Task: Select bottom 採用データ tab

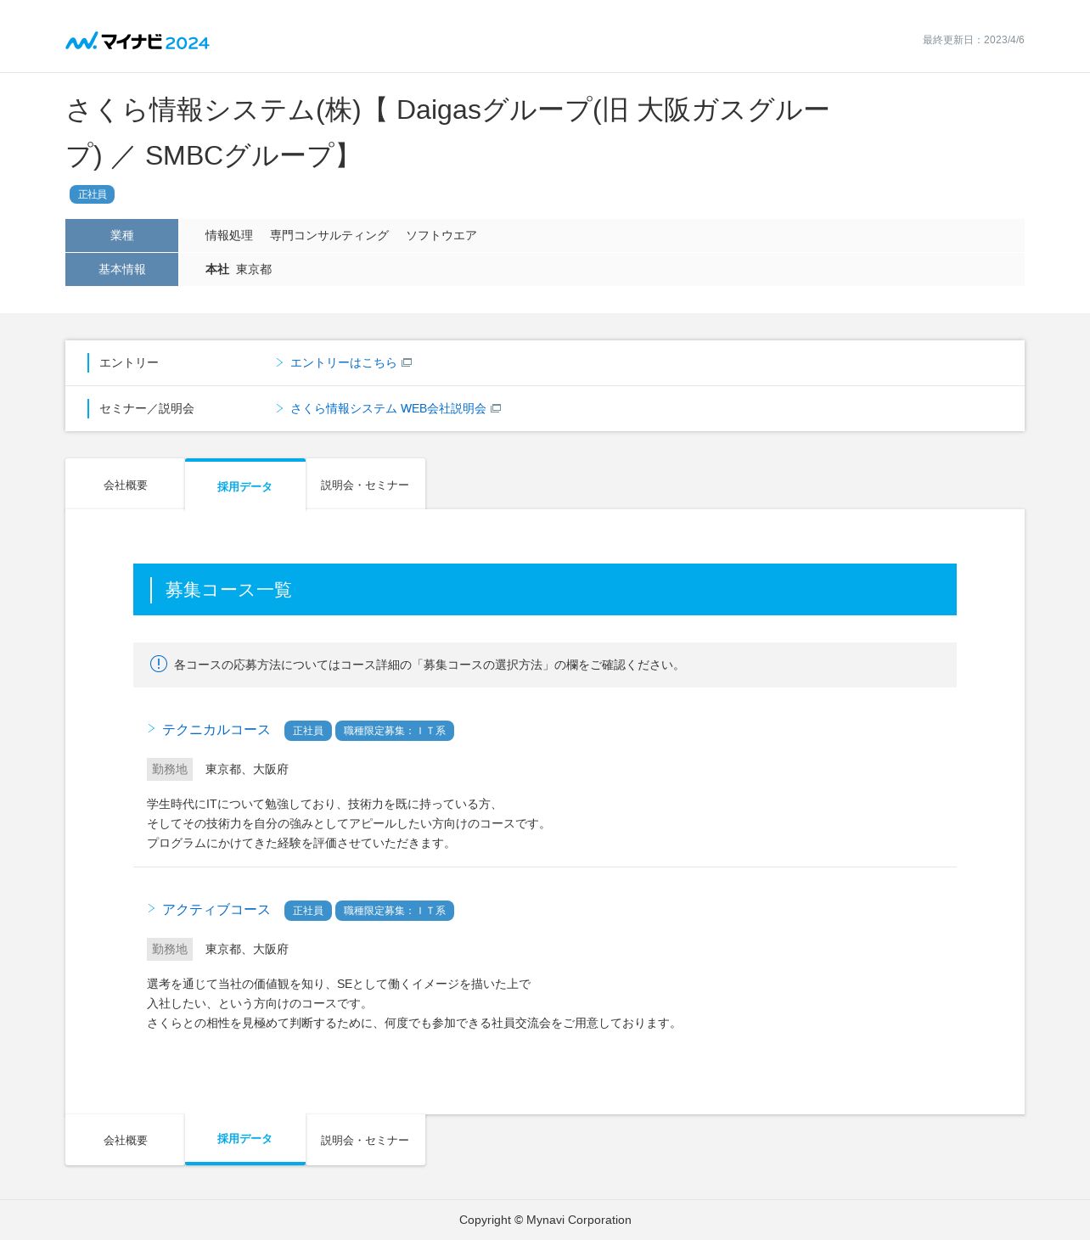Action: coord(244,1139)
